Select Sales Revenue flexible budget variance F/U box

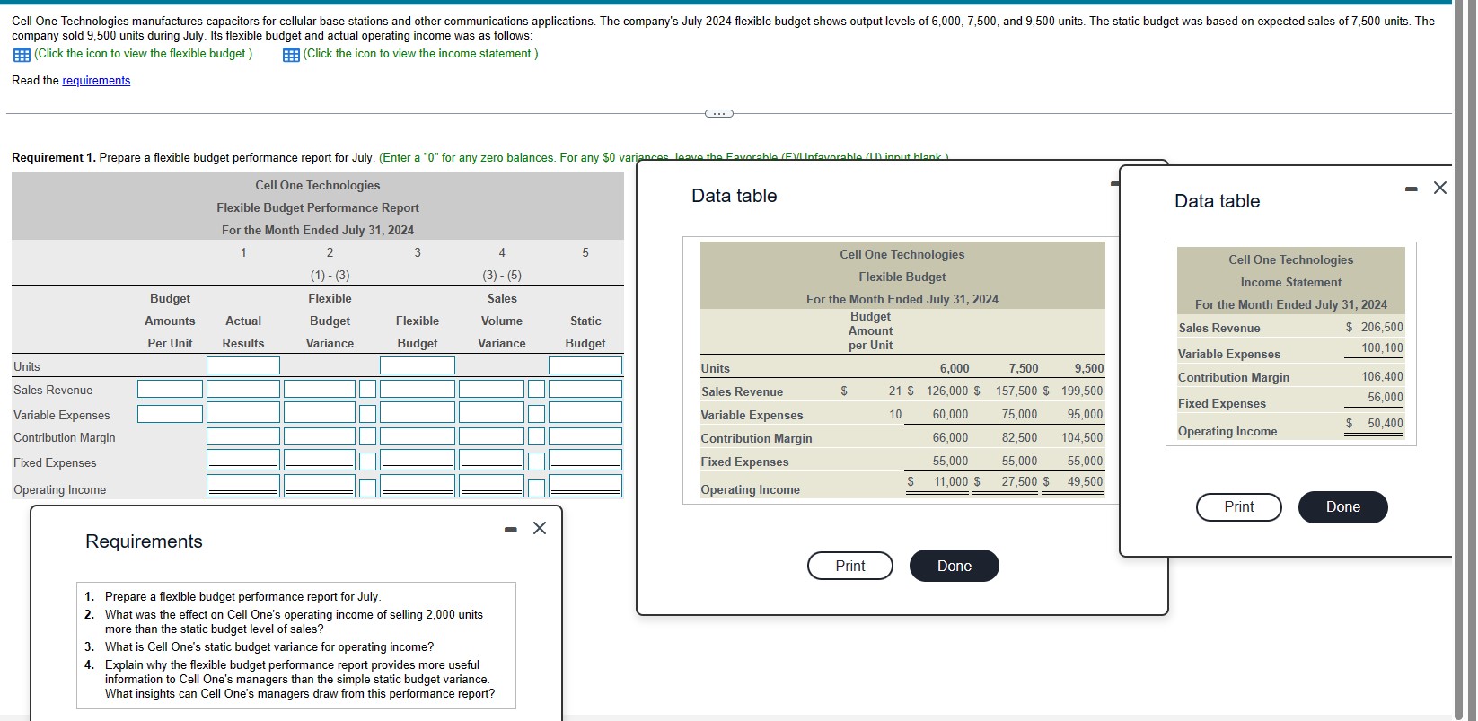pyautogui.click(x=367, y=389)
